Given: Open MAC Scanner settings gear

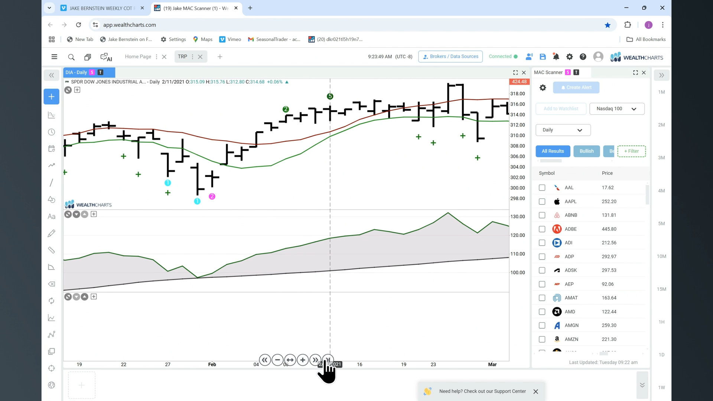Looking at the screenshot, I should 543,88.
